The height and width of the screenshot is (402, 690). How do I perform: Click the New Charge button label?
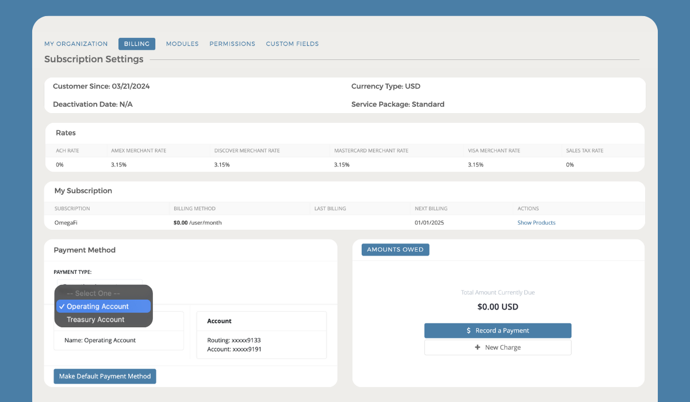coord(503,347)
